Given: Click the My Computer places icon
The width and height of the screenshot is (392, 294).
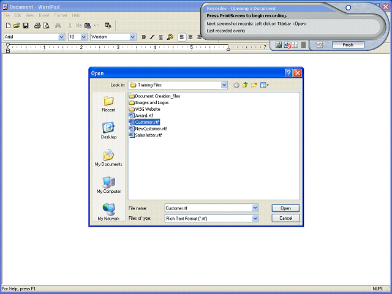Looking at the screenshot, I should coord(109,185).
